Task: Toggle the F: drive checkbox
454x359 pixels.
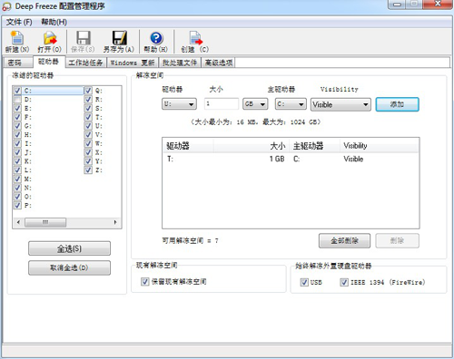Action: [x=17, y=117]
